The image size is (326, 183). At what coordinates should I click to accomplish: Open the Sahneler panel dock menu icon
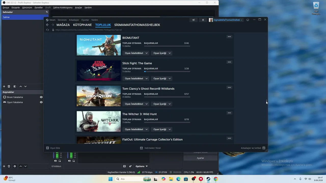[47, 12]
